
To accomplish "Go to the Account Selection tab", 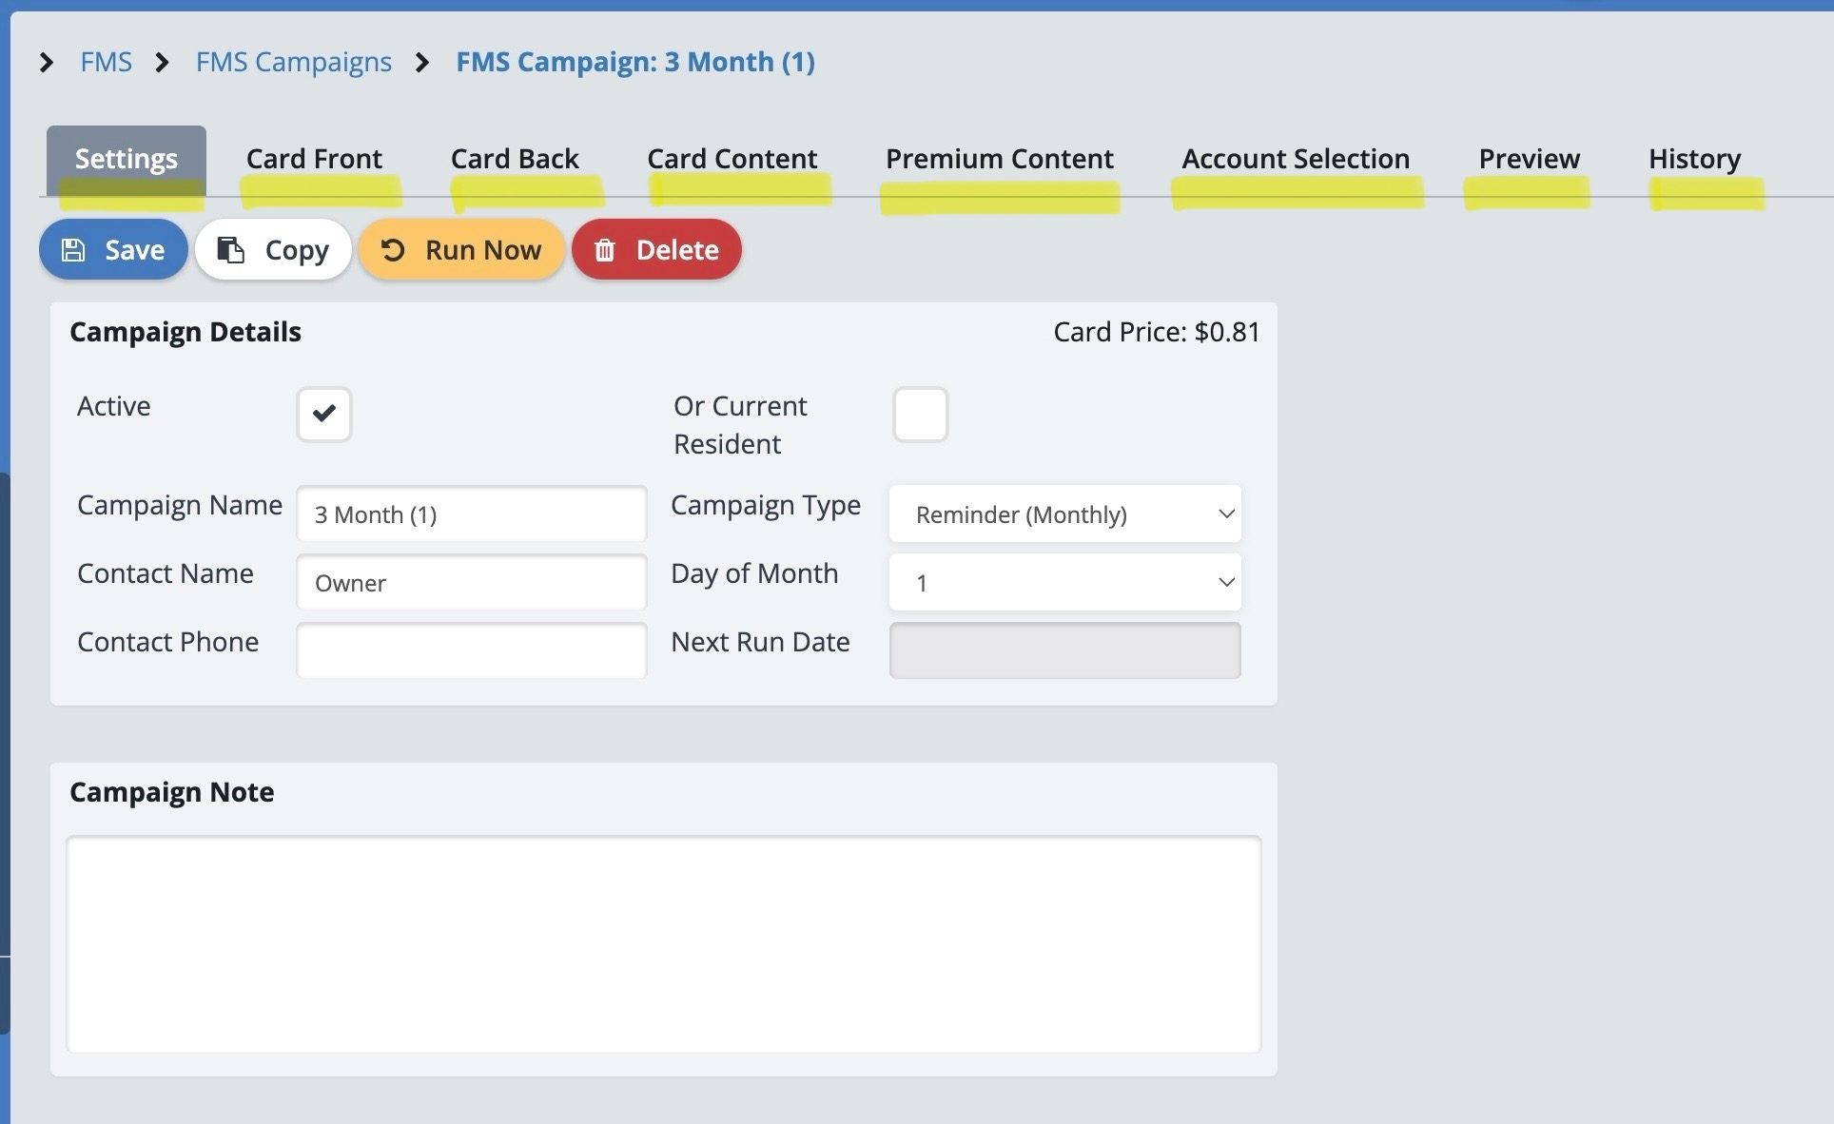I will (1295, 159).
